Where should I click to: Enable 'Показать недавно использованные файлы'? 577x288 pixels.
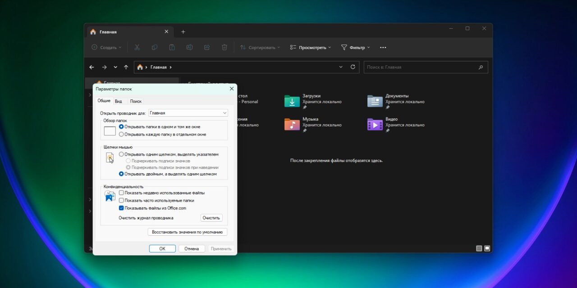tap(121, 193)
